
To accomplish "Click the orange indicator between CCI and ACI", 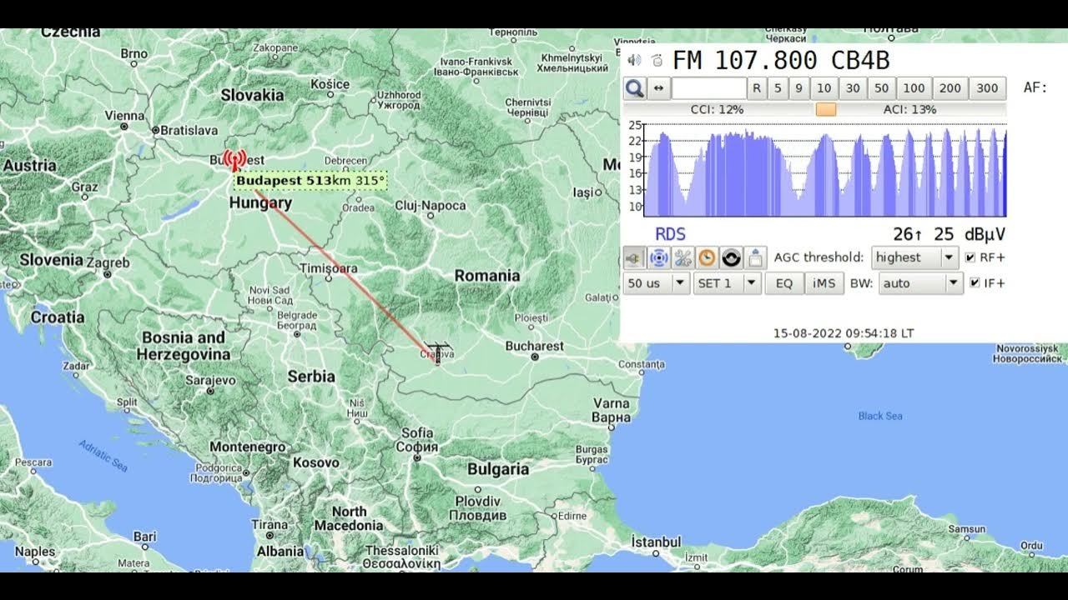I will tap(825, 109).
